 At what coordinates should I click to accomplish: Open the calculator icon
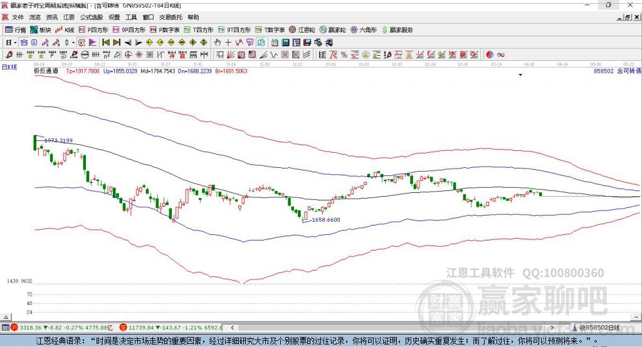click(x=285, y=43)
